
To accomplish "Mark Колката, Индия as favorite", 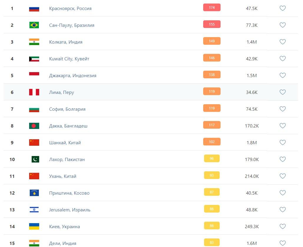I will pyautogui.click(x=282, y=42).
